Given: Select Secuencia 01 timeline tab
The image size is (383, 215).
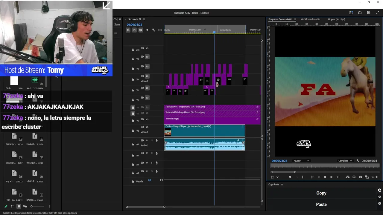Looking at the screenshot, I should point(135,19).
